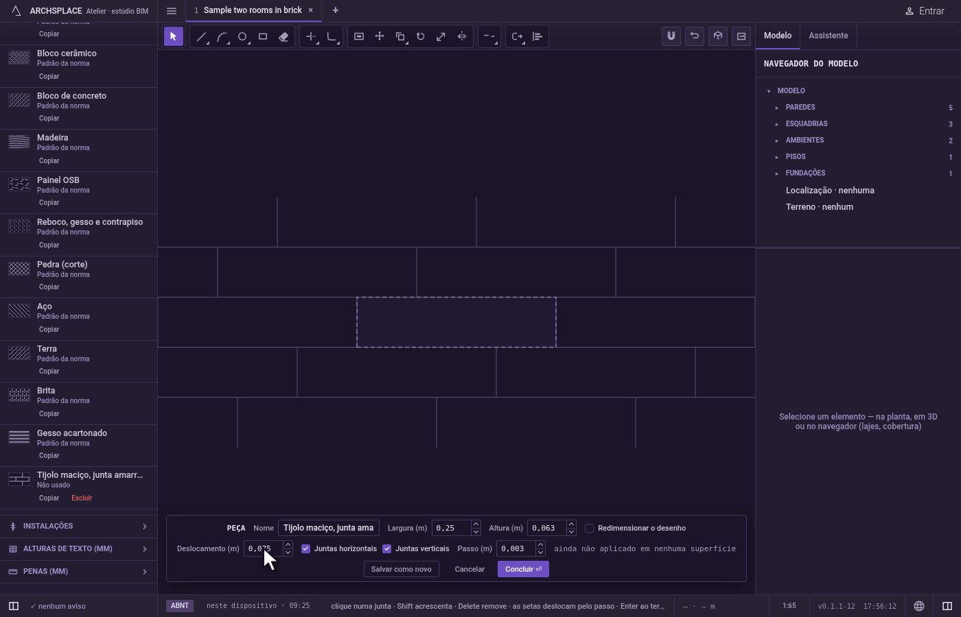Open the hamburger menu
The height and width of the screenshot is (617, 961).
pyautogui.click(x=172, y=11)
